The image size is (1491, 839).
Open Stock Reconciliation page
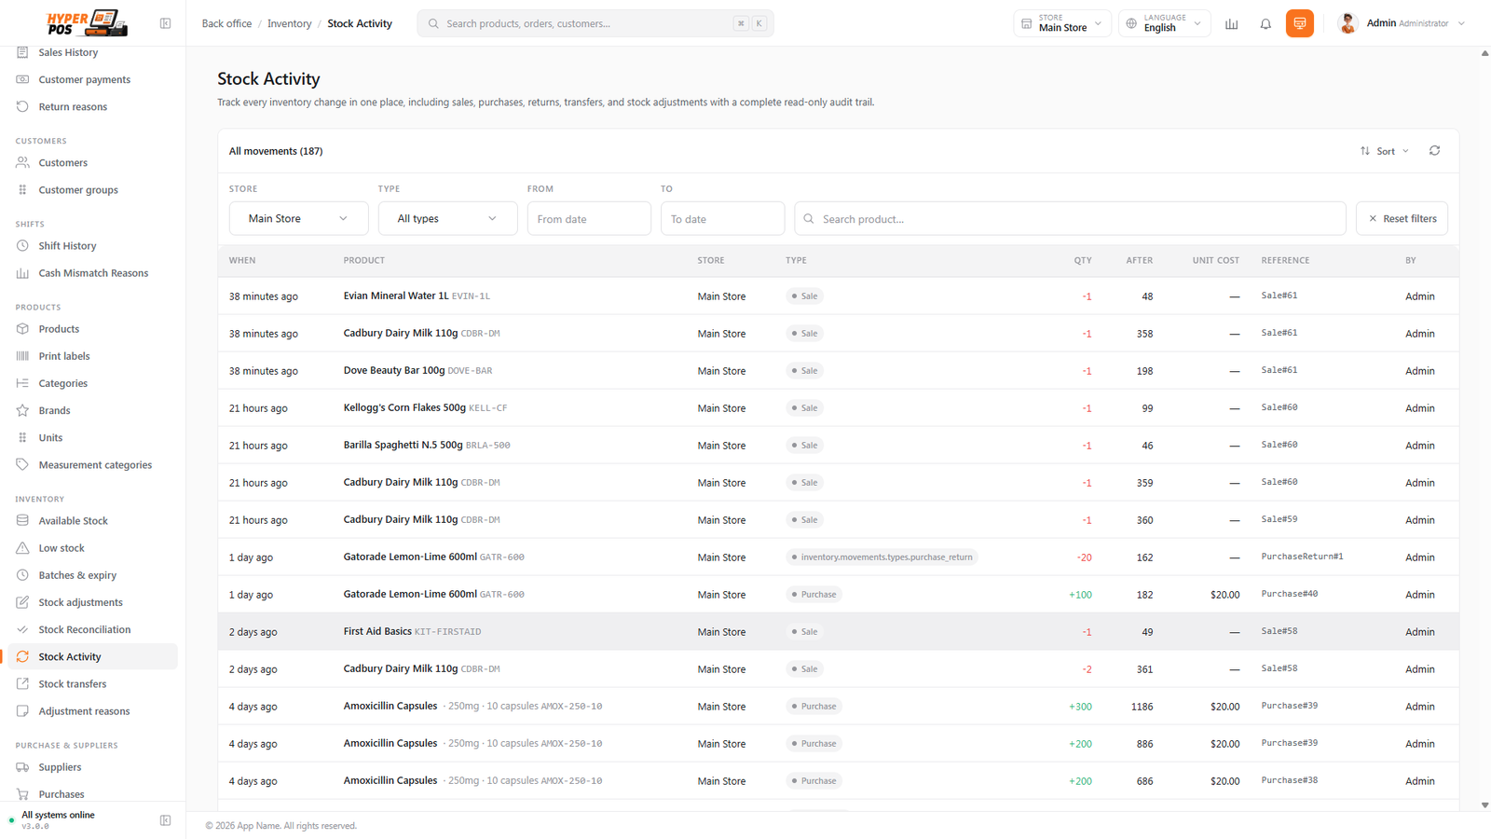click(x=85, y=629)
